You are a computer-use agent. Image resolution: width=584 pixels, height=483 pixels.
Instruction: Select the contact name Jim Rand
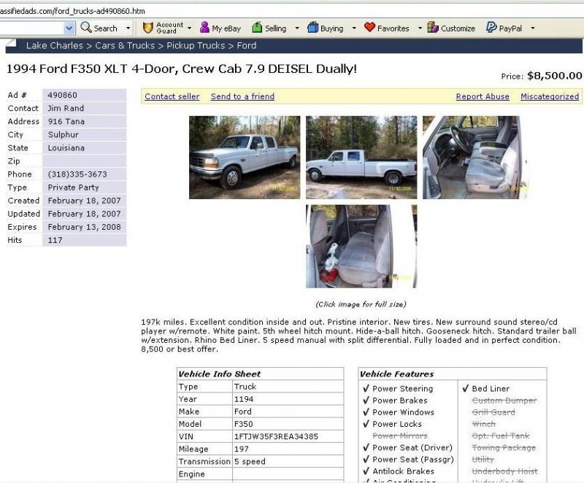click(x=66, y=108)
